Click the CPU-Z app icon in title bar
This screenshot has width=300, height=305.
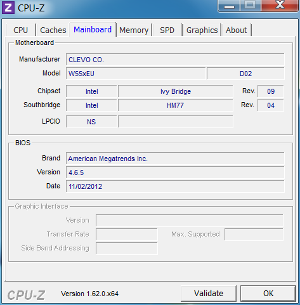tap(8, 8)
